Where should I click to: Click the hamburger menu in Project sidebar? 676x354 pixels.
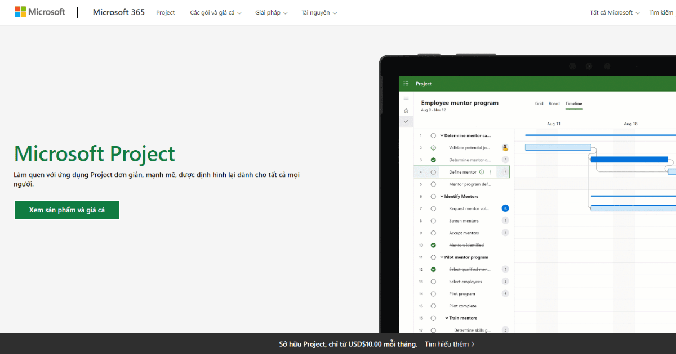click(406, 98)
